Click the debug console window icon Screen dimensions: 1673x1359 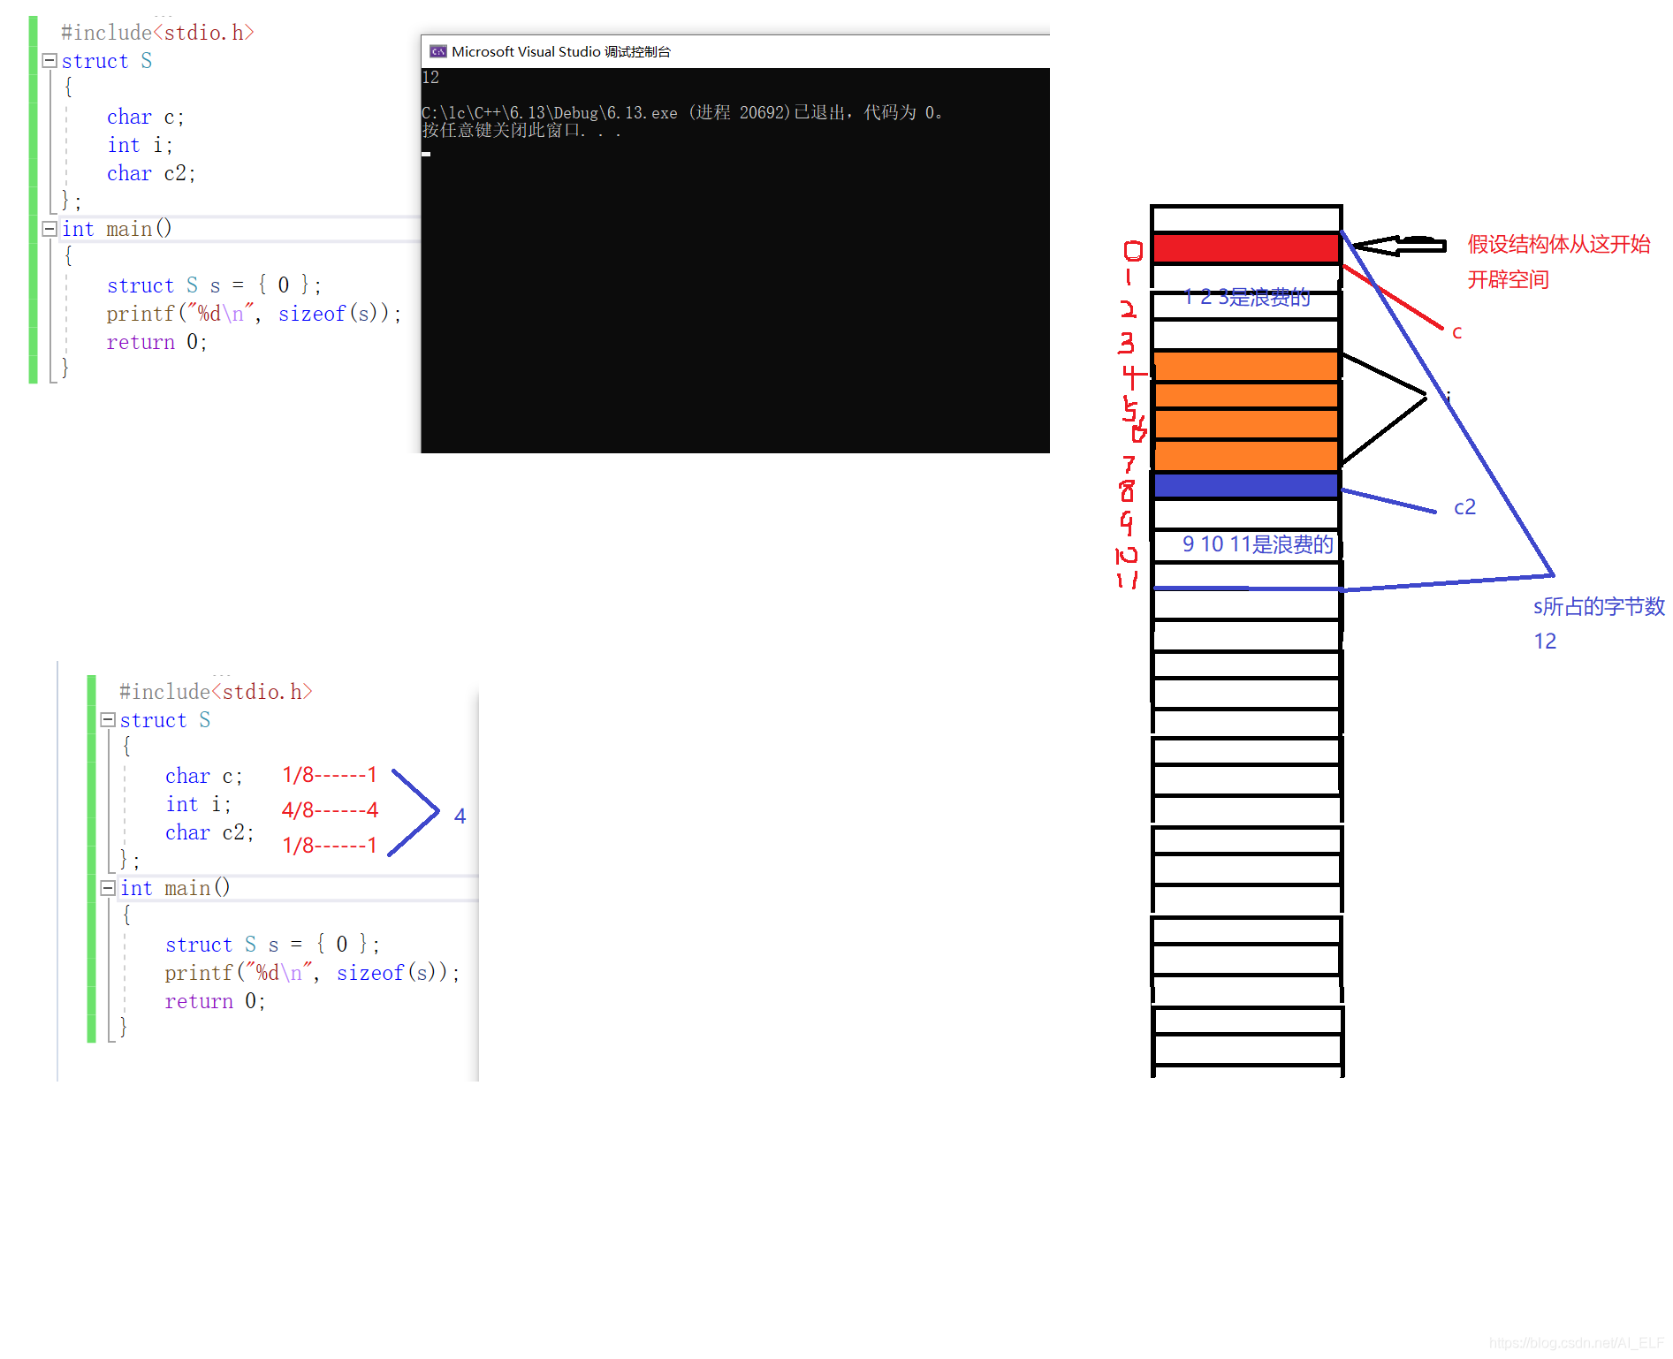437,51
